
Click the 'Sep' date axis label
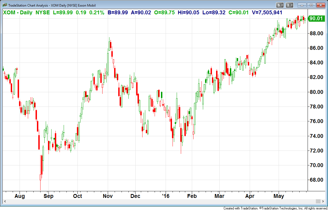pos(48,196)
